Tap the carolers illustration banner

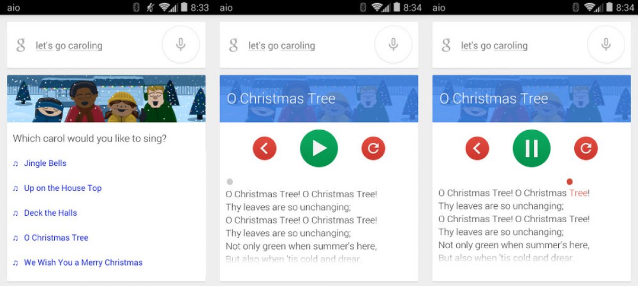[106, 99]
